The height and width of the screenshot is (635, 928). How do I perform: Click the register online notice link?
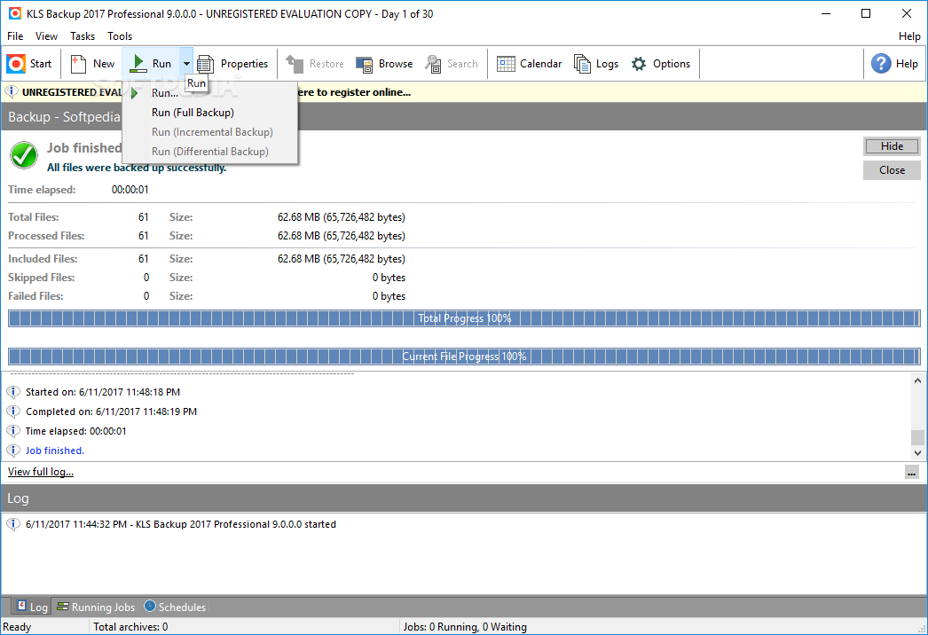point(353,92)
